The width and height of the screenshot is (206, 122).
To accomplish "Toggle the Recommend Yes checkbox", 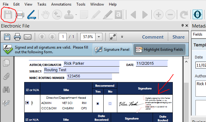I will (x=98, y=104).
